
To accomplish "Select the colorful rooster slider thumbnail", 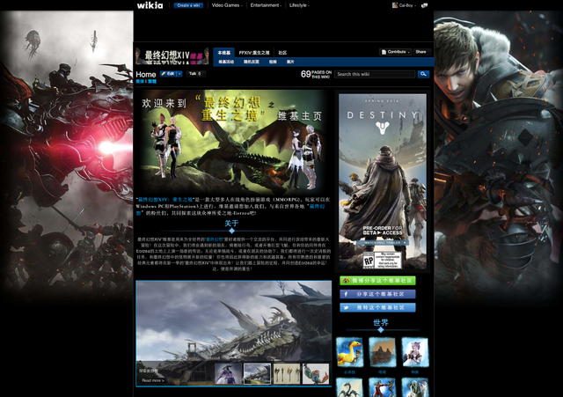I will tap(316, 373).
